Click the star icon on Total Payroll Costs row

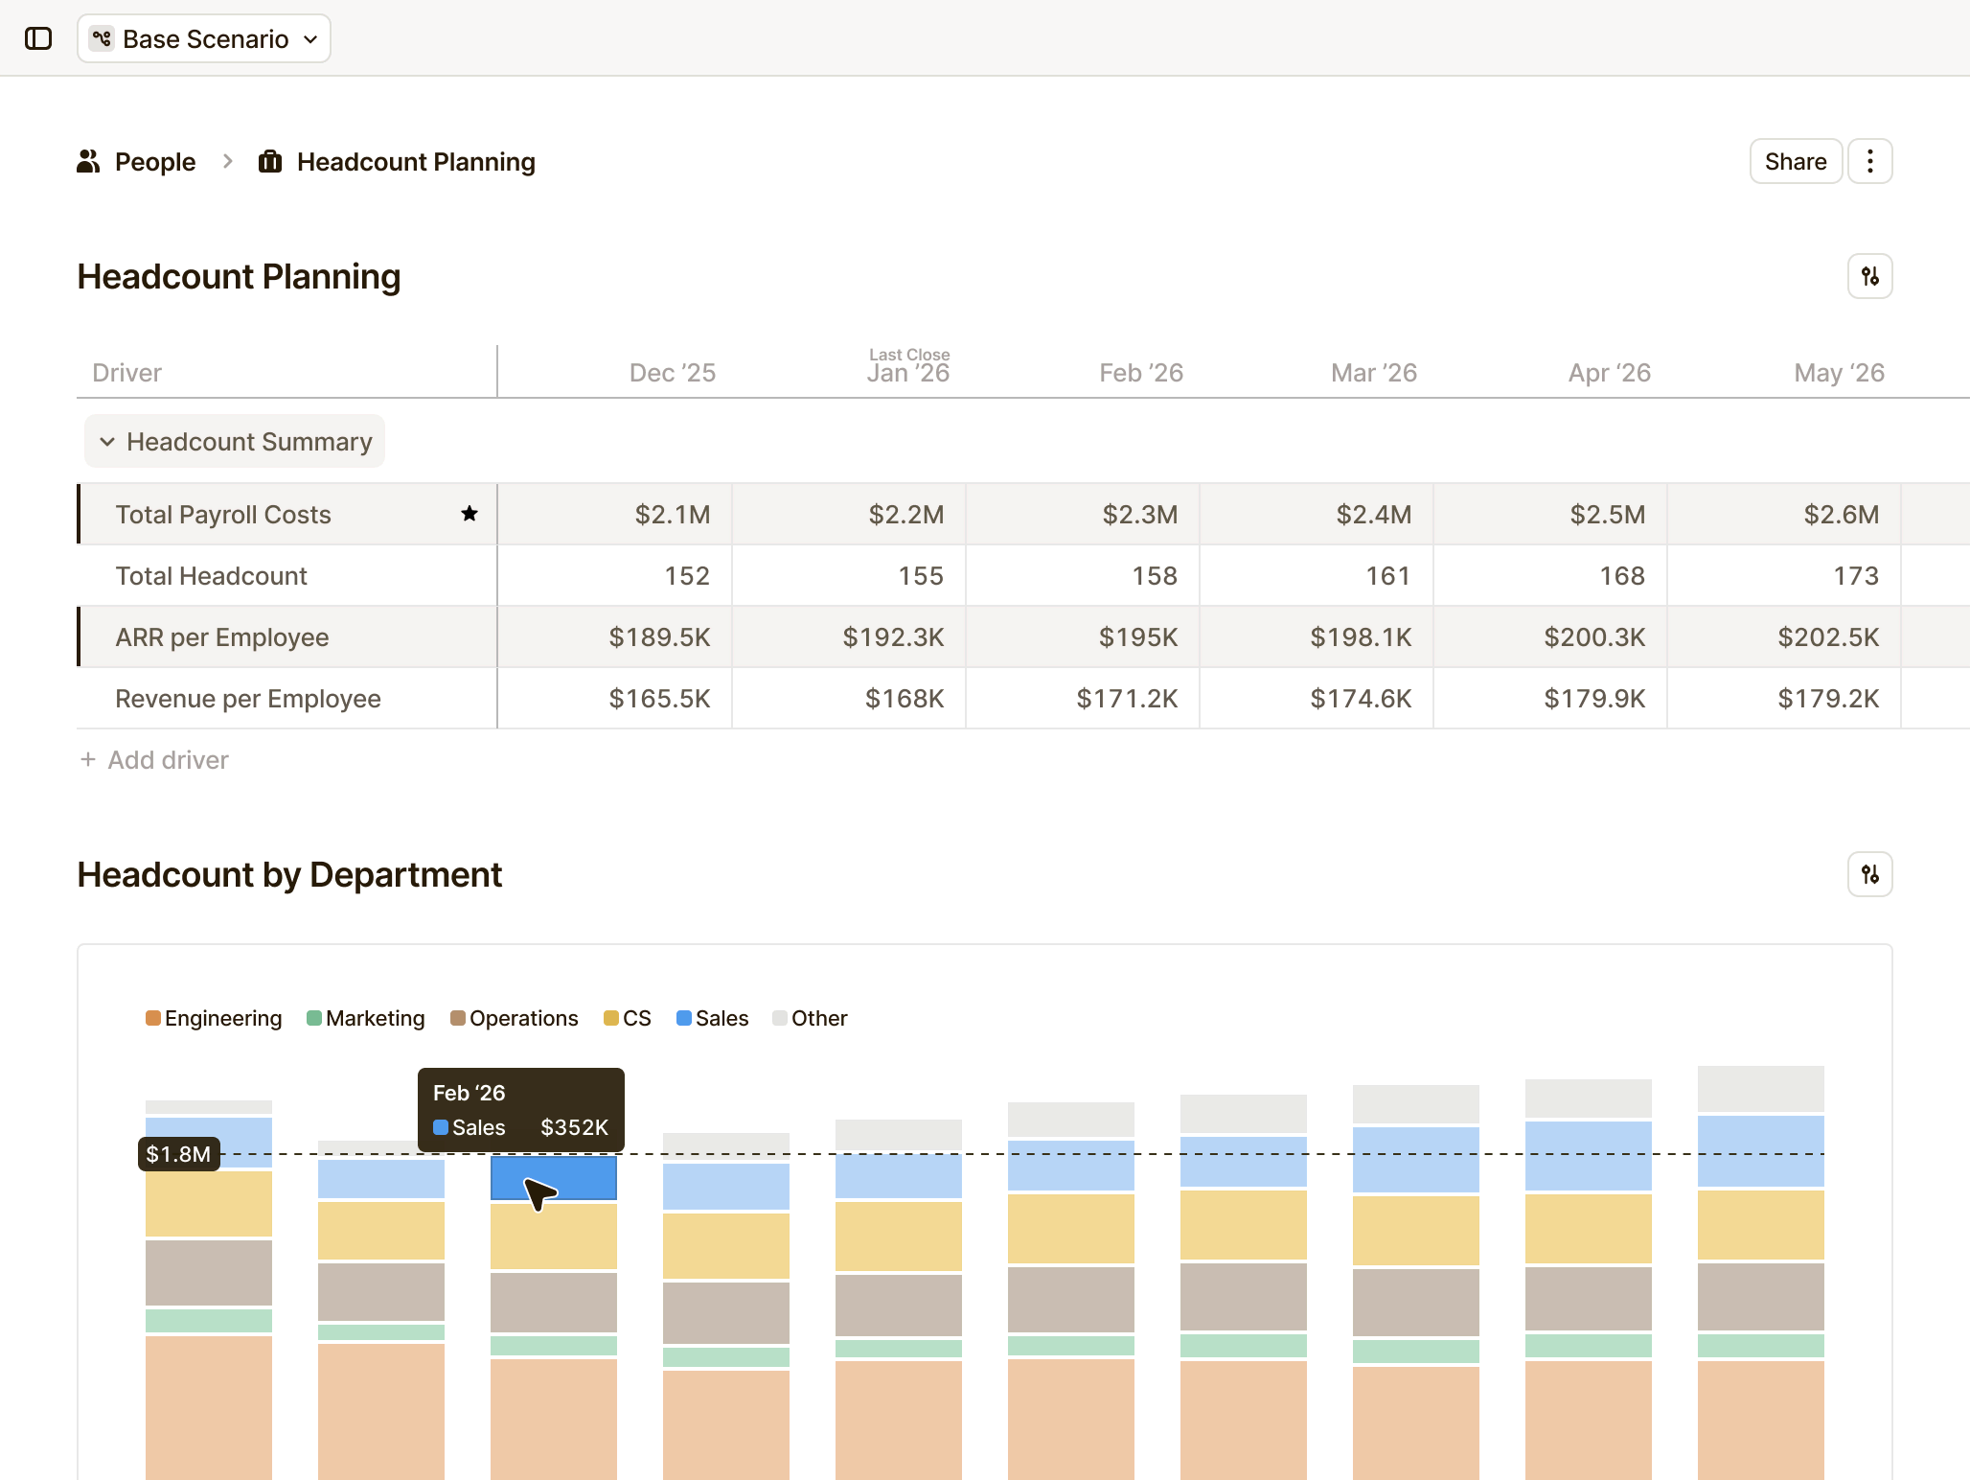coord(470,514)
